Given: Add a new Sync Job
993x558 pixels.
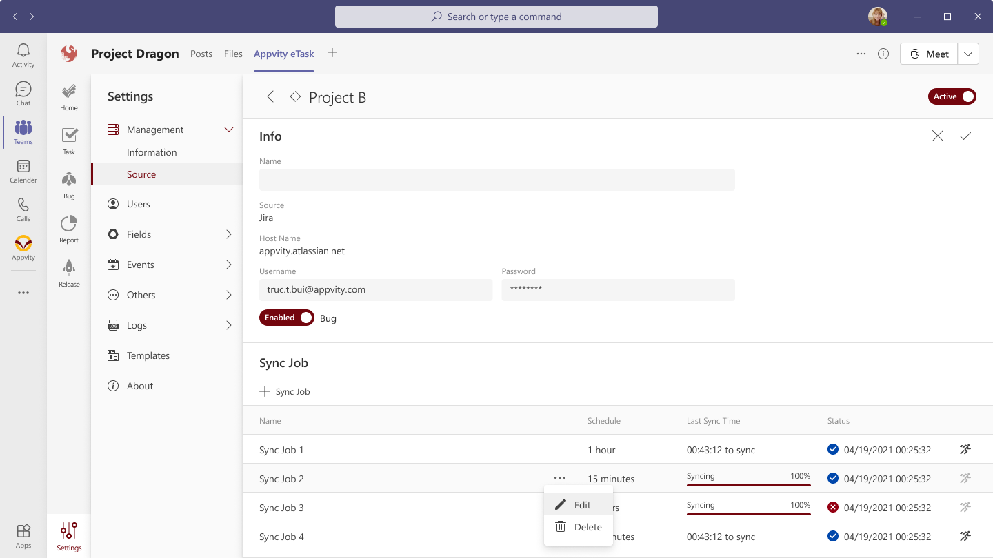Looking at the screenshot, I should click(x=285, y=391).
